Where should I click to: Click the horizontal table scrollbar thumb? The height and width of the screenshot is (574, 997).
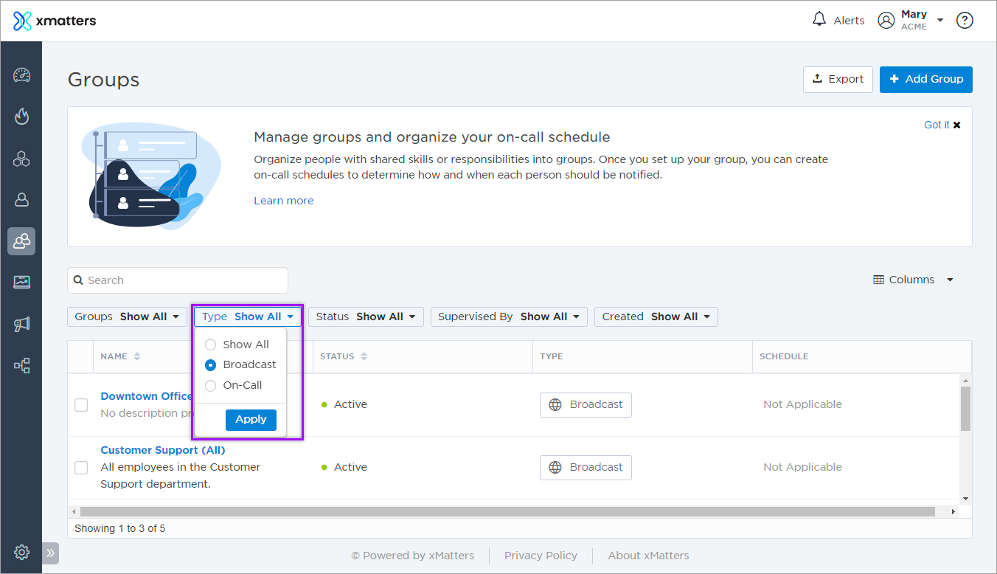[507, 511]
